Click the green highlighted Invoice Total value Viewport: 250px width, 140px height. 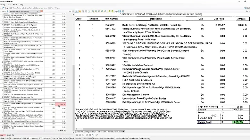click(237, 122)
